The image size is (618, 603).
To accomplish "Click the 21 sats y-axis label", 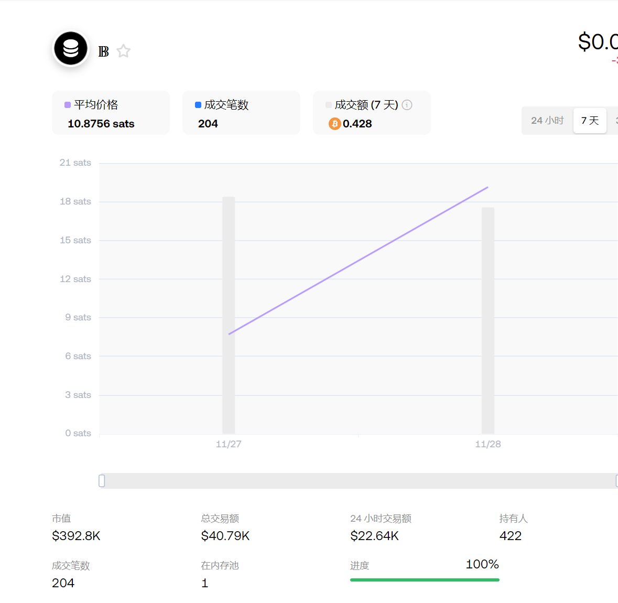I will pyautogui.click(x=75, y=163).
